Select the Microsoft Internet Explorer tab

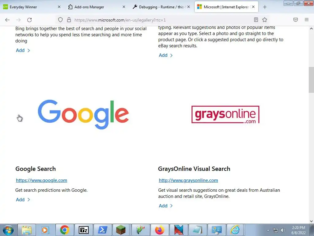click(x=226, y=7)
